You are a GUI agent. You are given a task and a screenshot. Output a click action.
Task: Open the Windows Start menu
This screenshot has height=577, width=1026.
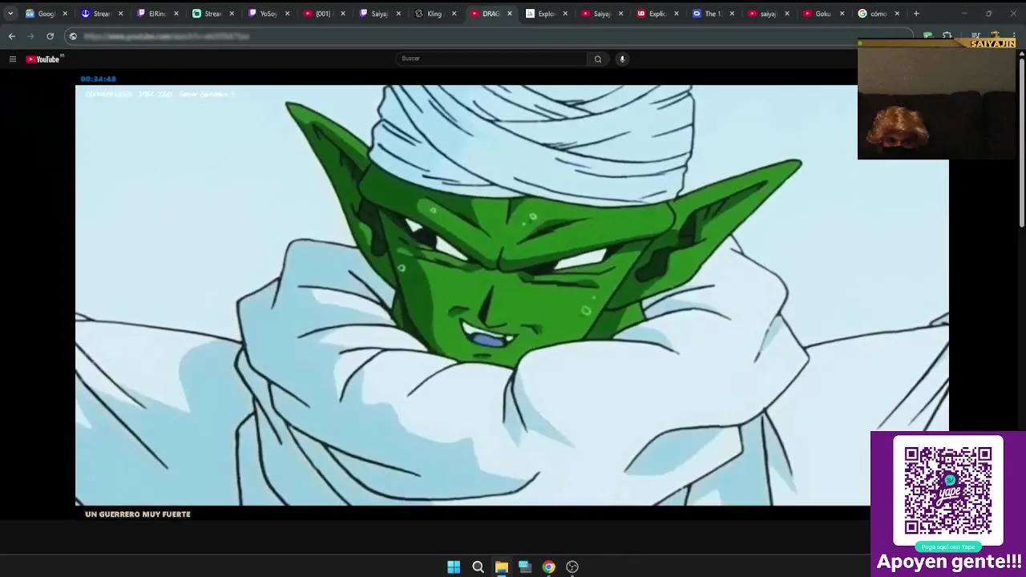pos(454,567)
